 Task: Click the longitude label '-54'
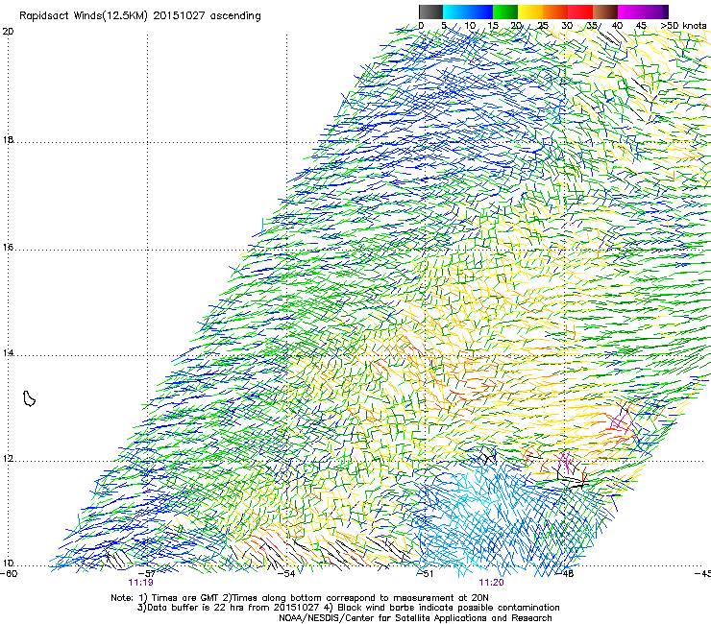[286, 574]
